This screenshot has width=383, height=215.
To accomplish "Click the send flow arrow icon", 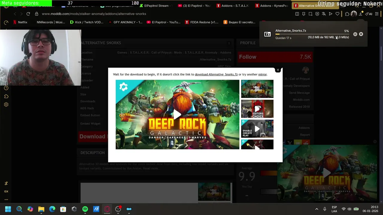I will click(x=331, y=14).
